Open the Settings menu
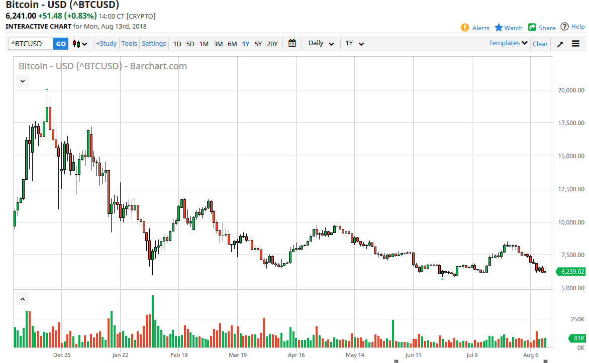Screen dimensions: 589x363 (x=154, y=43)
